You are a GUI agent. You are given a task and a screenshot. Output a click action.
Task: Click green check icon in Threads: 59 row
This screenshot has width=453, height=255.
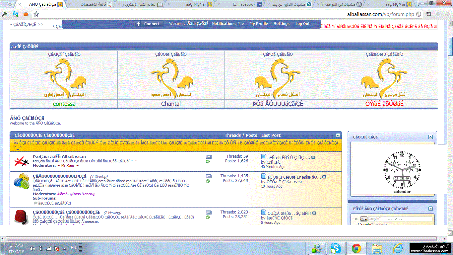208,162
